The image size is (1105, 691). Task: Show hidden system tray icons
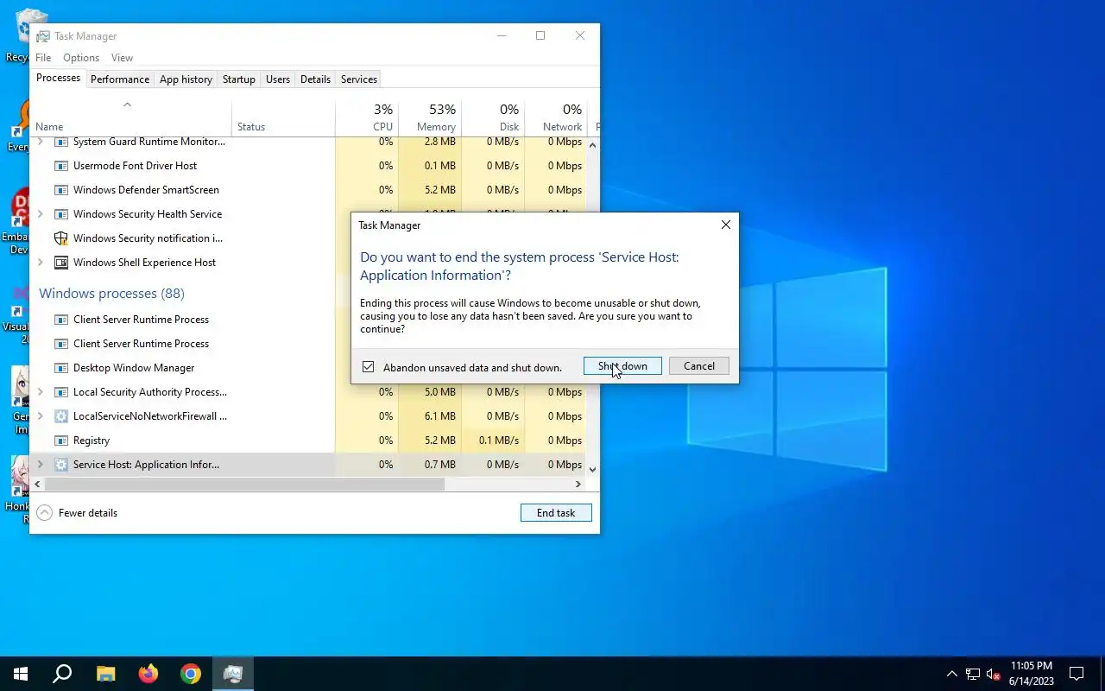coord(952,675)
